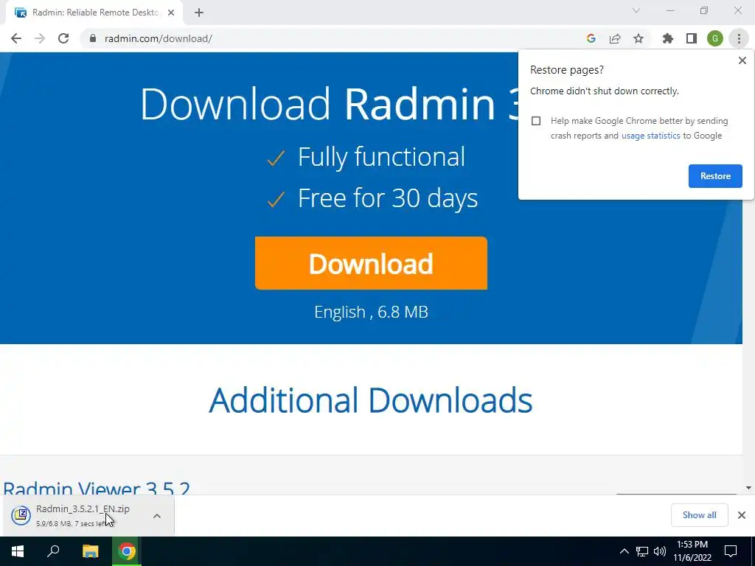This screenshot has height=566, width=755.
Task: Click the 'Fully functional' text
Action: point(381,157)
